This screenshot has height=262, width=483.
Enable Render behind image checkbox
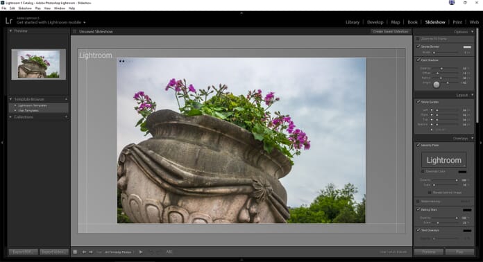coord(430,193)
